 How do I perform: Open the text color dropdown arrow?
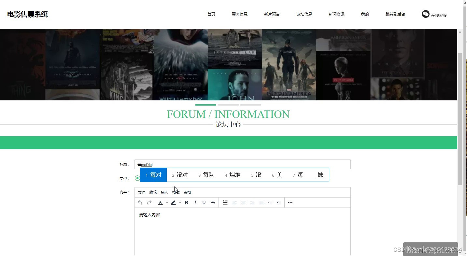pyautogui.click(x=167, y=202)
